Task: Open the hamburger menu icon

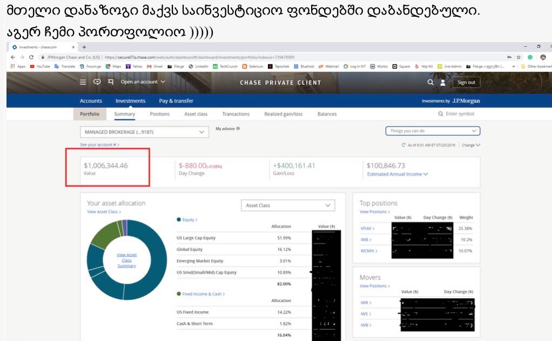Action: tap(83, 82)
